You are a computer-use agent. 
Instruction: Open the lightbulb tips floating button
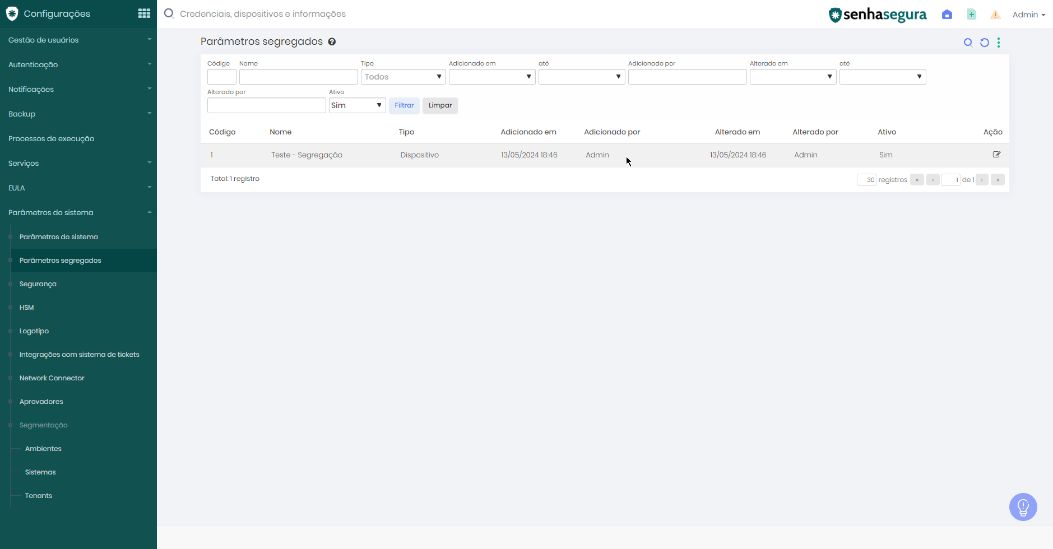click(x=1023, y=507)
